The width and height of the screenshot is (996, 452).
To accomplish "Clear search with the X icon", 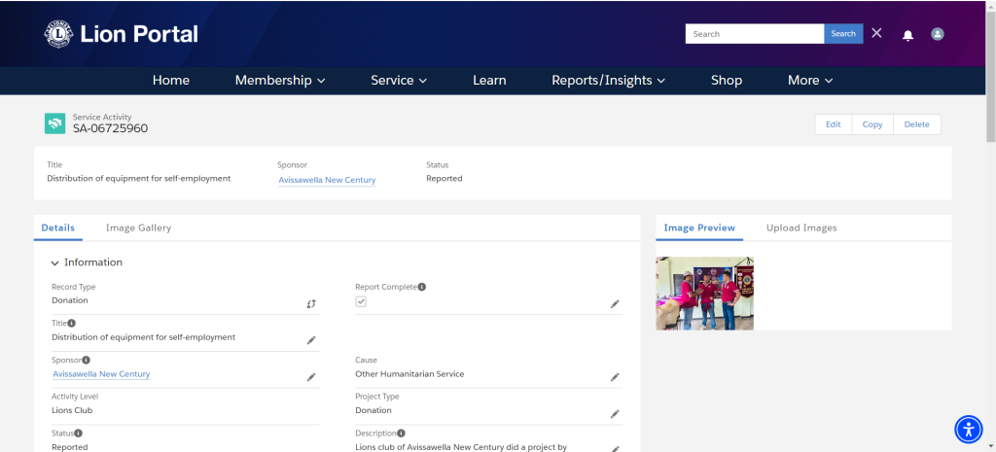I will 876,33.
